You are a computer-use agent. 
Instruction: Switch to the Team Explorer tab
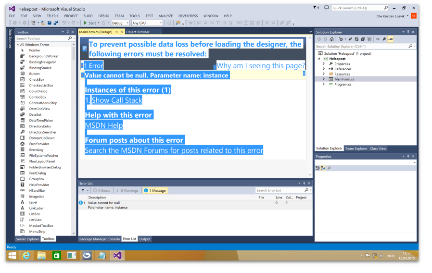[x=356, y=149]
